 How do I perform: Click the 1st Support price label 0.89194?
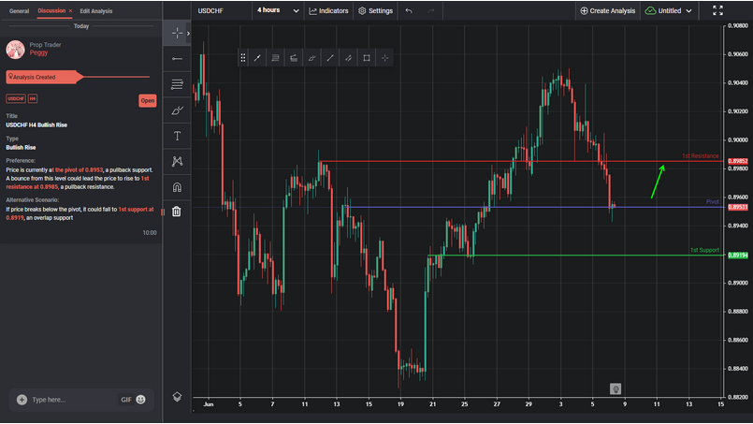coord(737,256)
